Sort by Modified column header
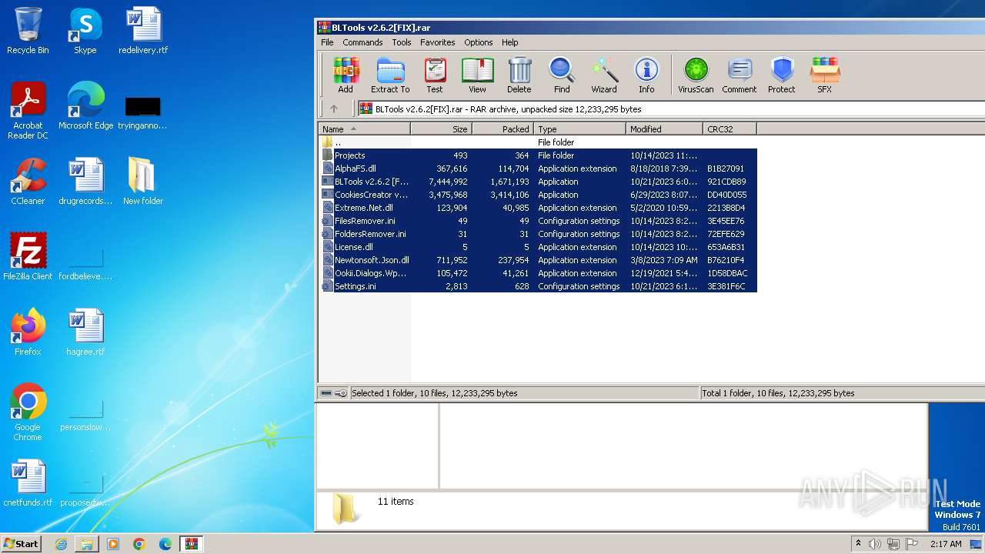This screenshot has width=985, height=554. coord(664,128)
